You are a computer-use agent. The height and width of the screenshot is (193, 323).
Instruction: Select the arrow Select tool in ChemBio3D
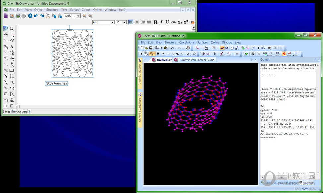click(141, 54)
